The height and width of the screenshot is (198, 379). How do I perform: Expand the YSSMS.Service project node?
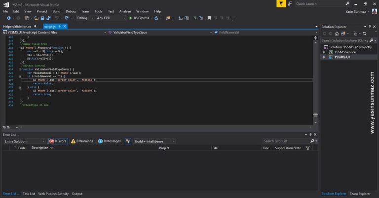[324, 52]
